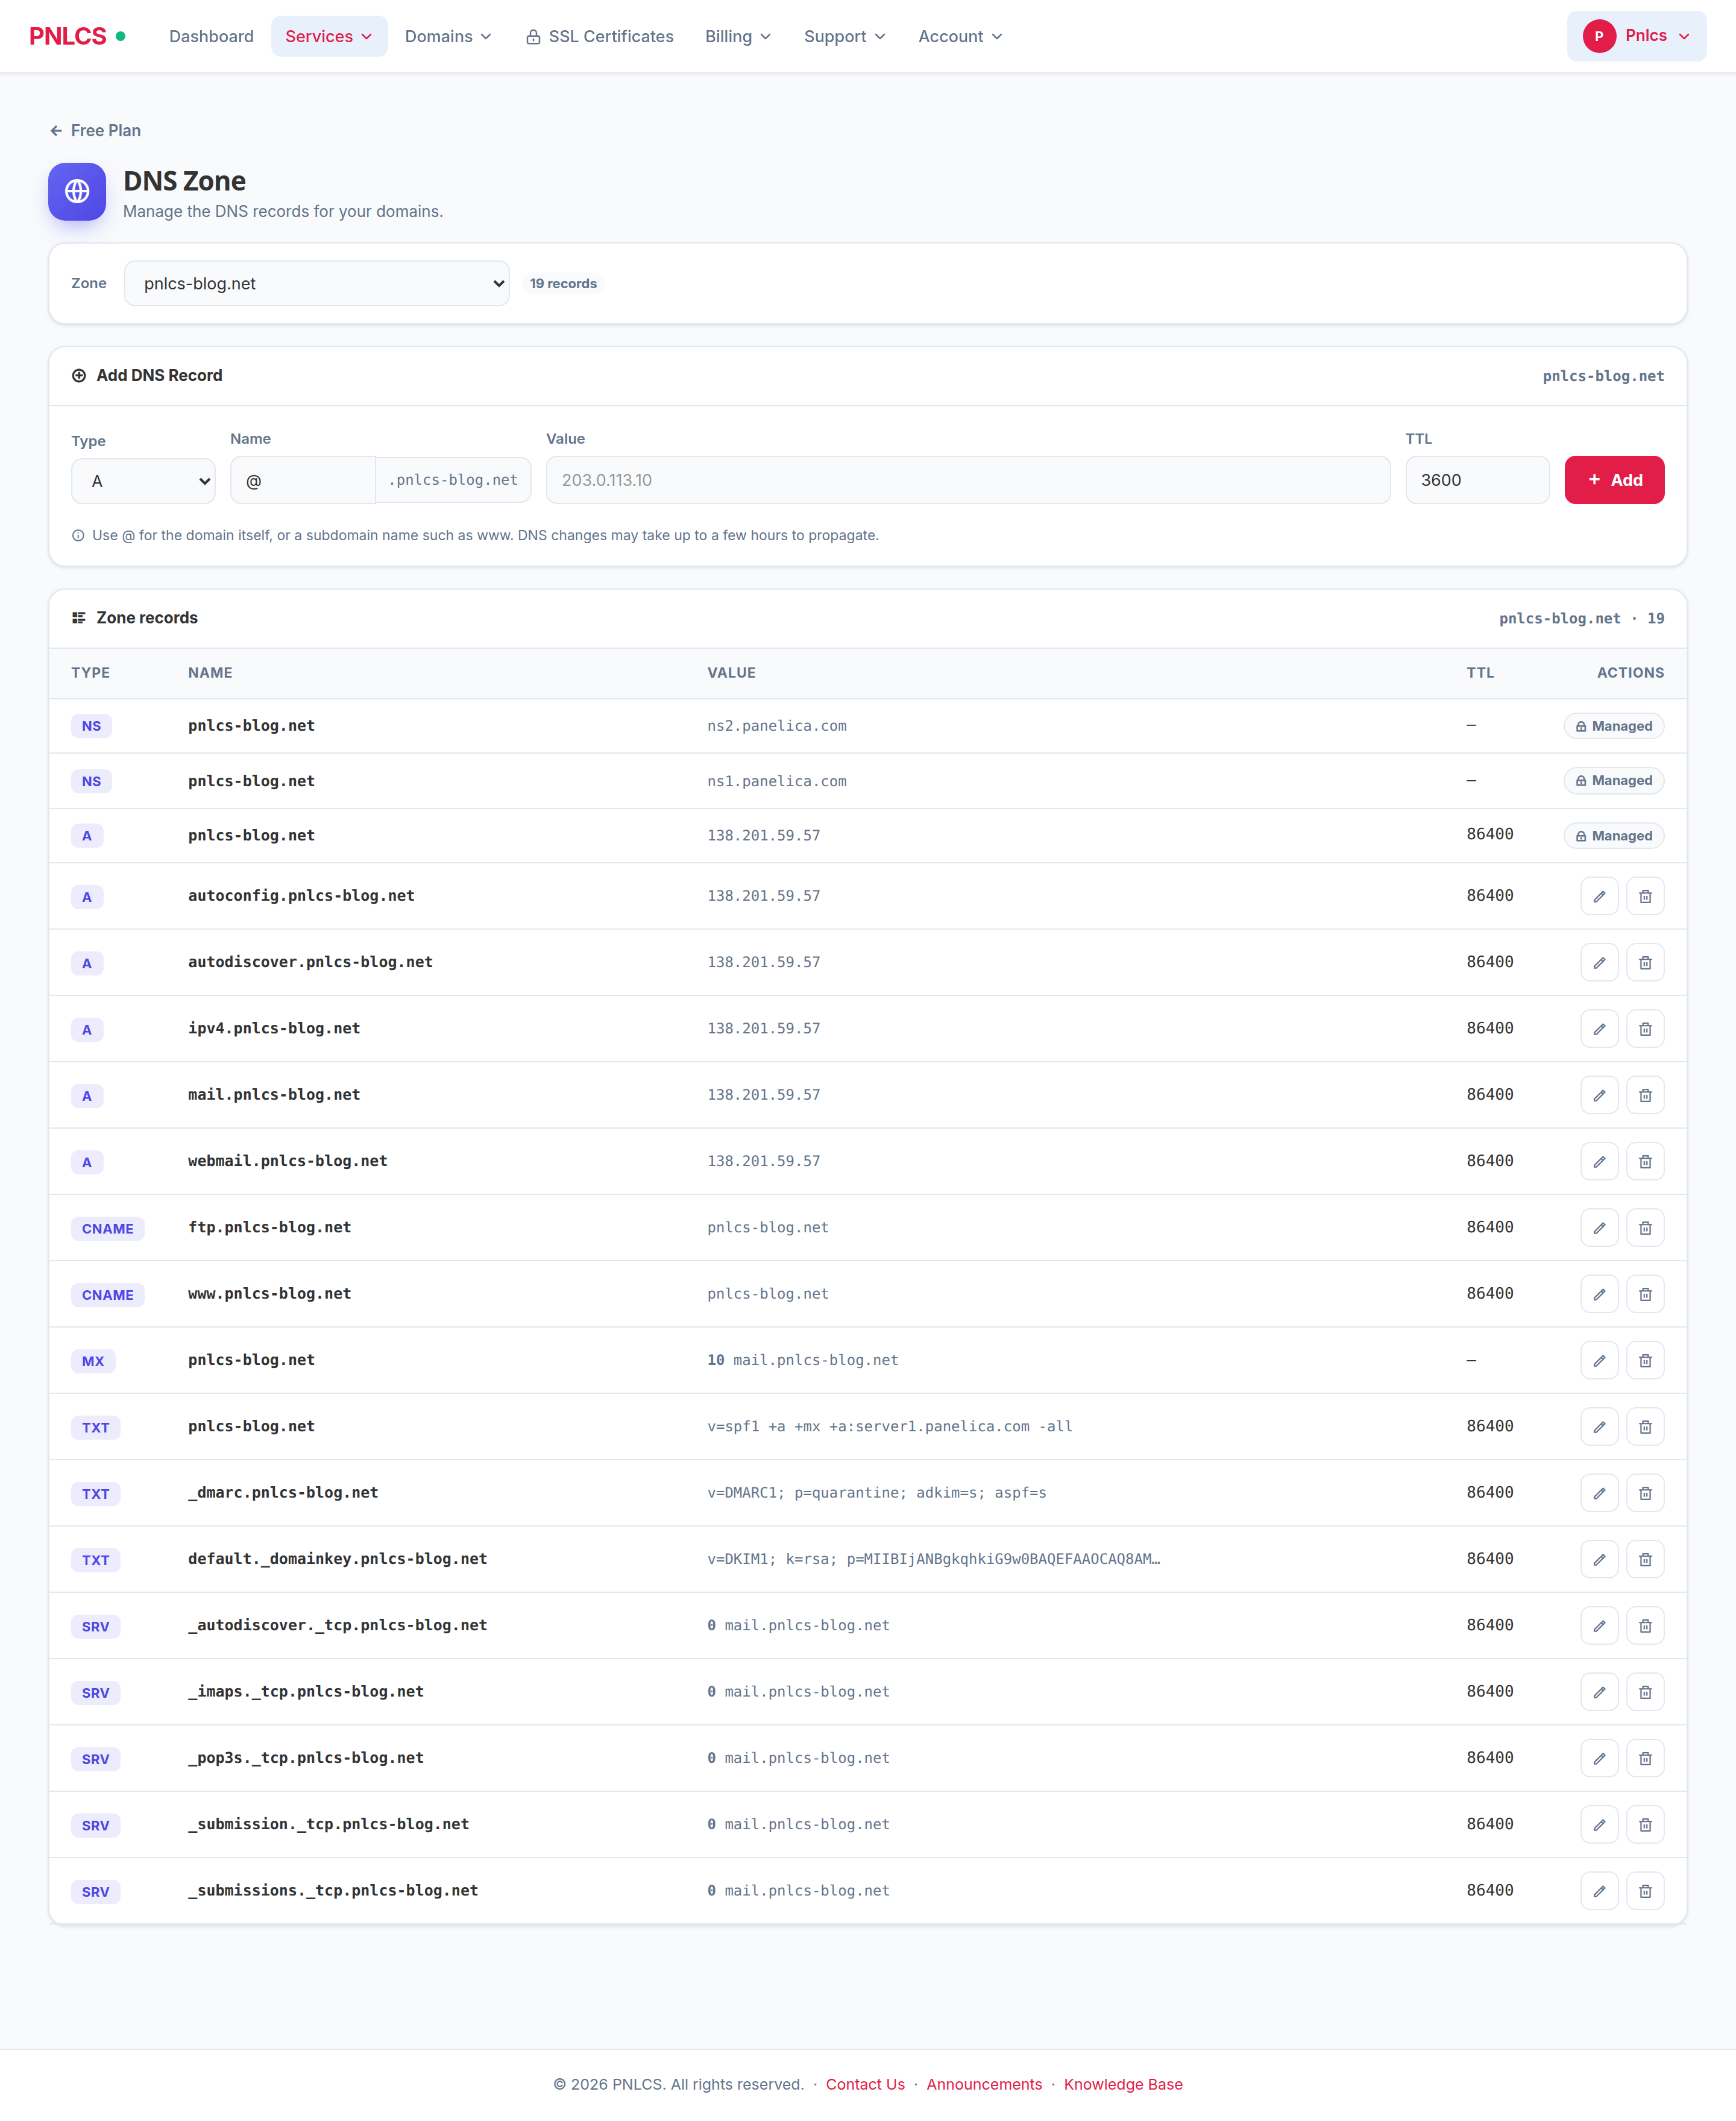The image size is (1736, 2121).
Task: Go to the Dashboard
Action: click(211, 36)
